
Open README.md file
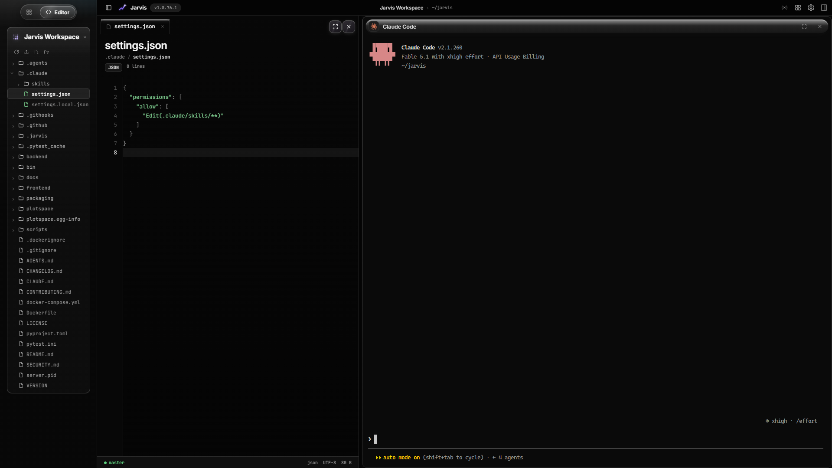49,354
